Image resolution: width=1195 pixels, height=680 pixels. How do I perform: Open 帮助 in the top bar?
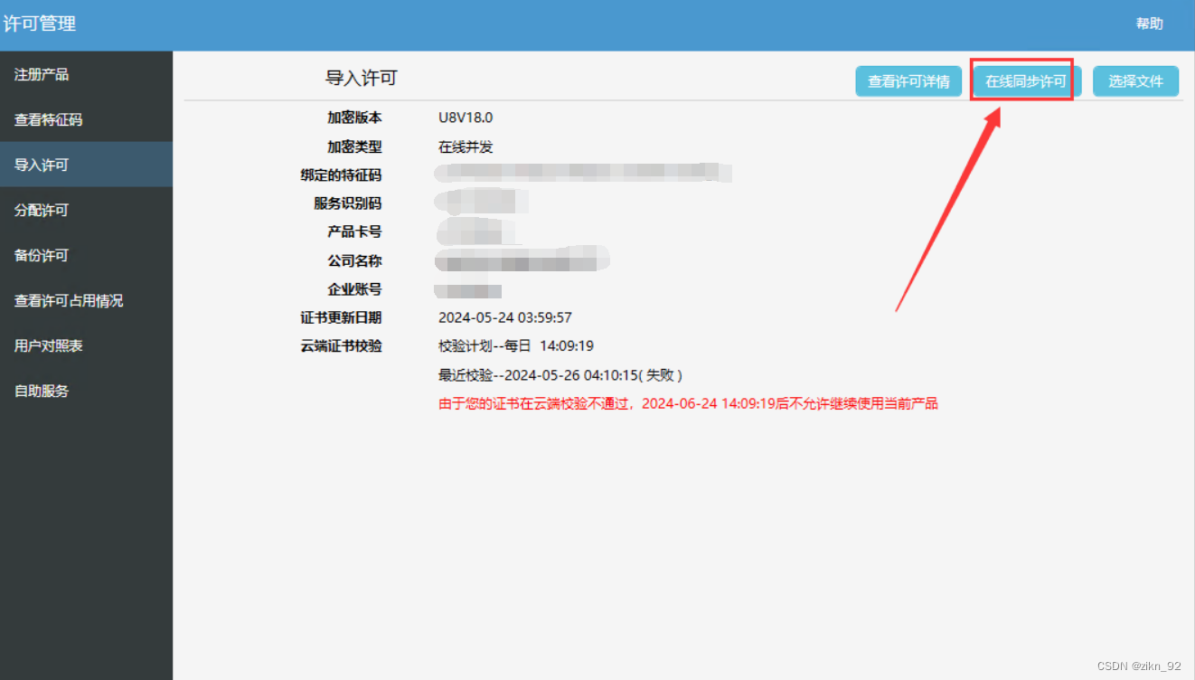pyautogui.click(x=1149, y=24)
